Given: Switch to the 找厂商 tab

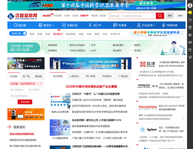Looking at the screenshot, I should [x=26, y=76].
